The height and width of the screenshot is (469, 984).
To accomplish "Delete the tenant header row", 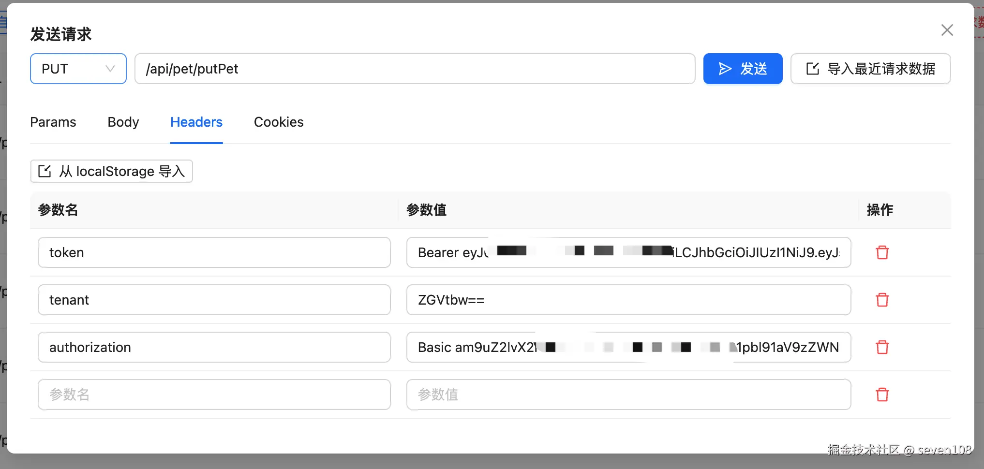I will click(882, 300).
